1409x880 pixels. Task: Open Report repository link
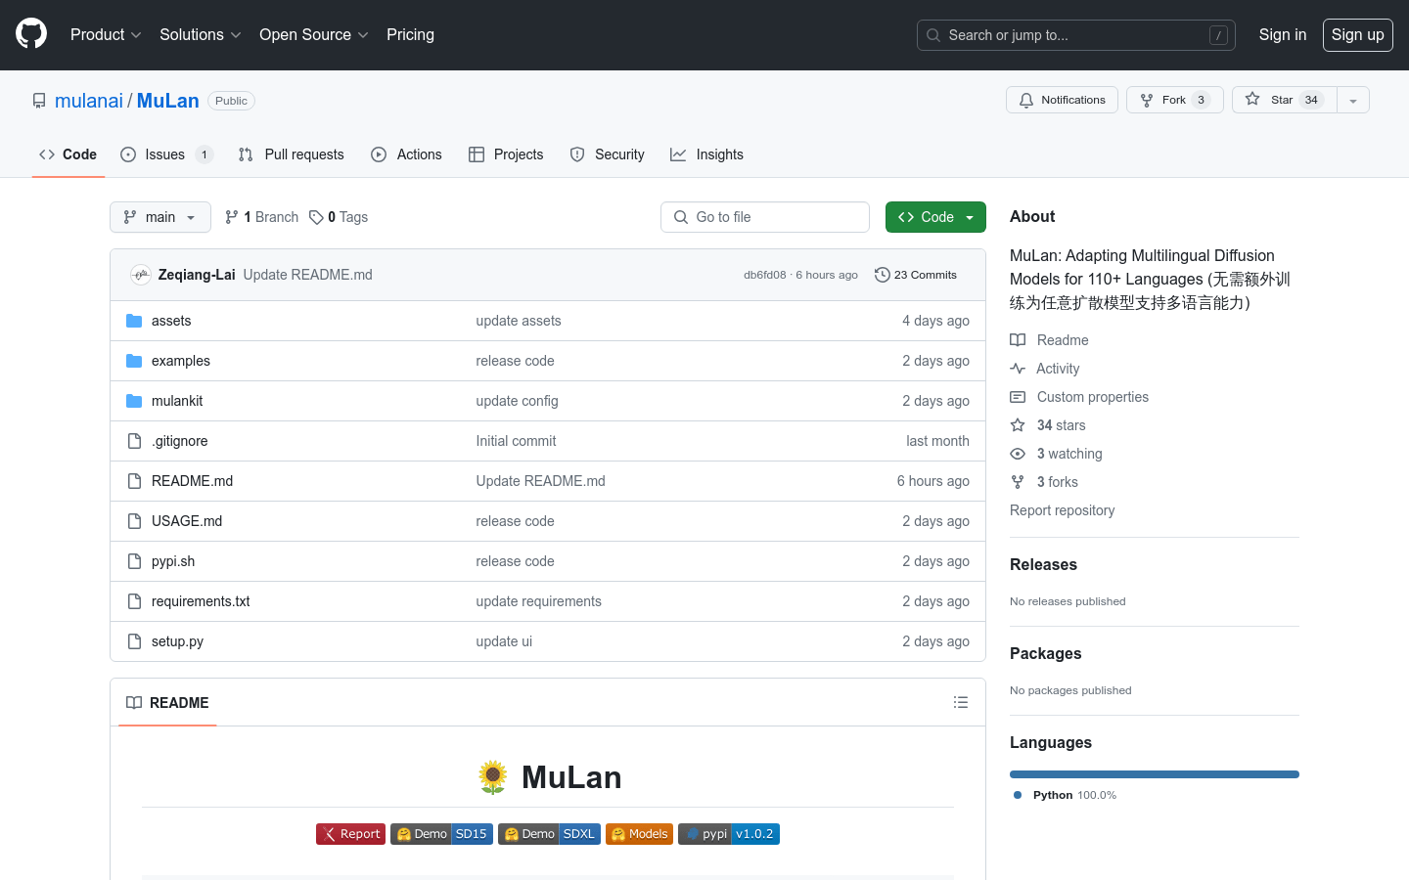(1062, 510)
